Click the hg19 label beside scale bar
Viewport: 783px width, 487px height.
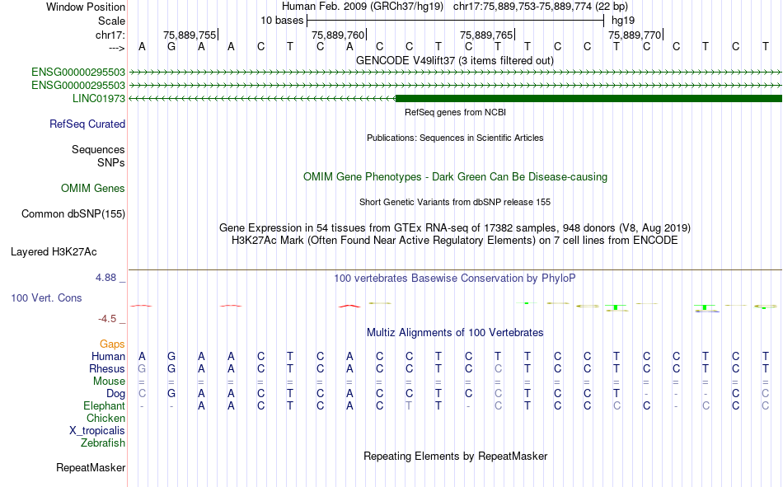623,21
